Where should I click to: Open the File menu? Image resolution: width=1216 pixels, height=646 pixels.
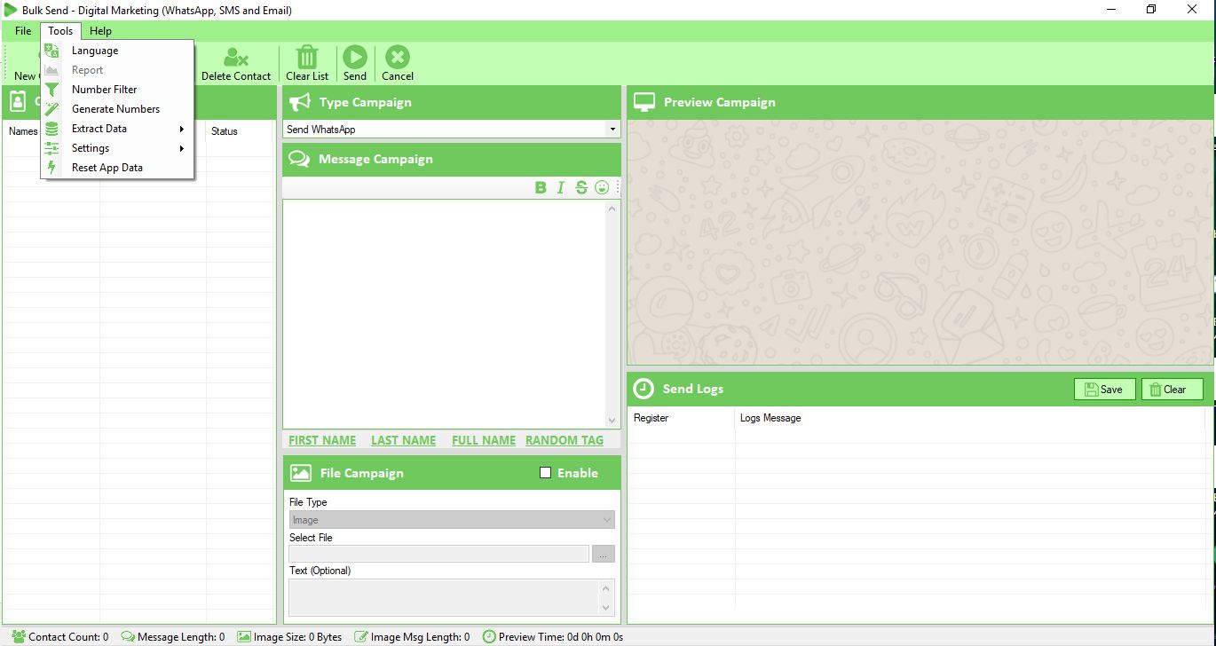23,31
